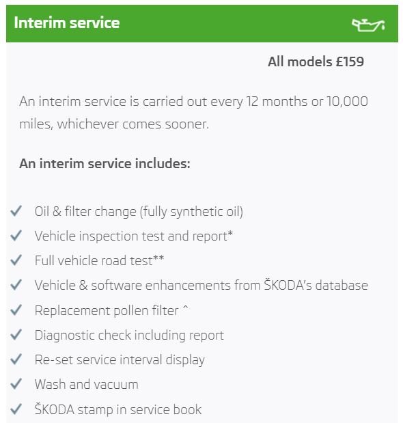Click checkmark beside Re-set service interval display

click(x=16, y=359)
